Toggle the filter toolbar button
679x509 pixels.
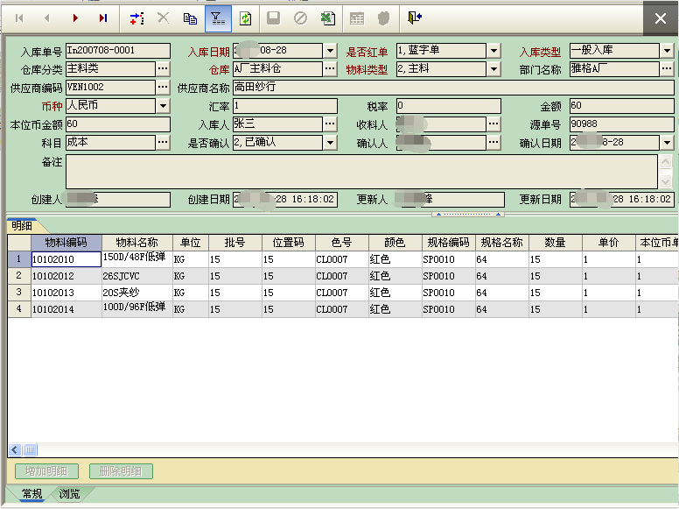point(218,18)
